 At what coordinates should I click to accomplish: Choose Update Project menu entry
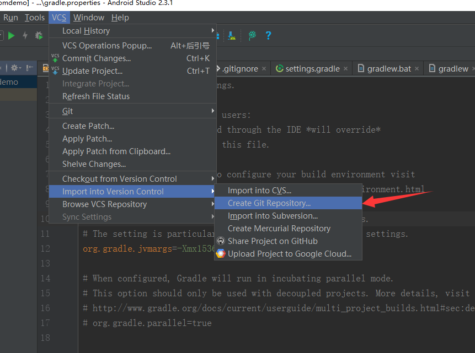pyautogui.click(x=132, y=71)
